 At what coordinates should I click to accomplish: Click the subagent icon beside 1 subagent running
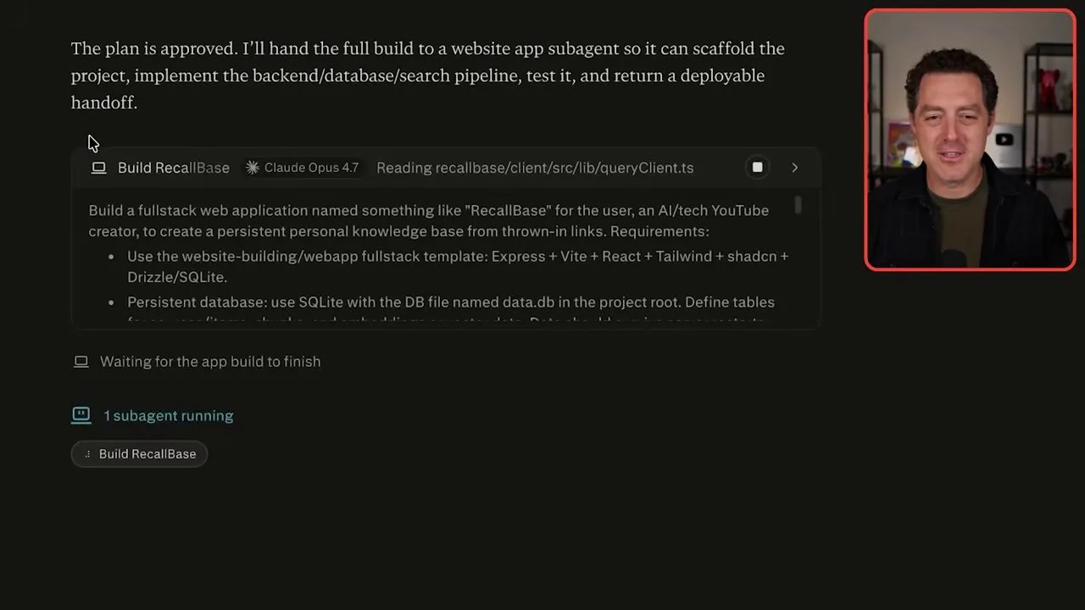coord(81,415)
